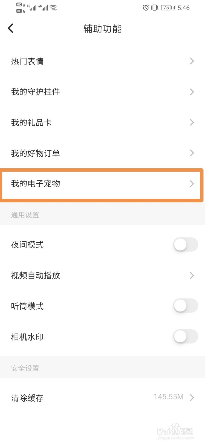Open 我的礼品卡 menu entry
The width and height of the screenshot is (205, 445).
point(31,122)
